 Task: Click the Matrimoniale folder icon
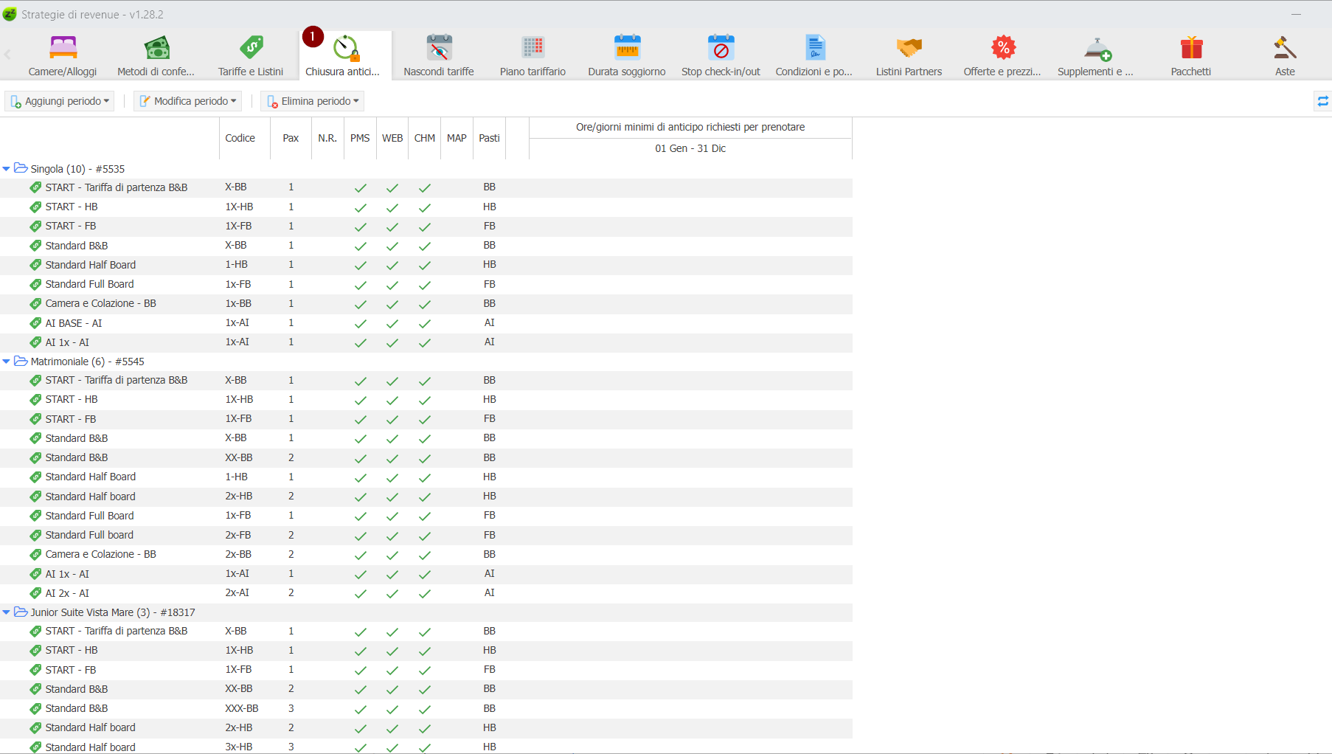coord(21,361)
